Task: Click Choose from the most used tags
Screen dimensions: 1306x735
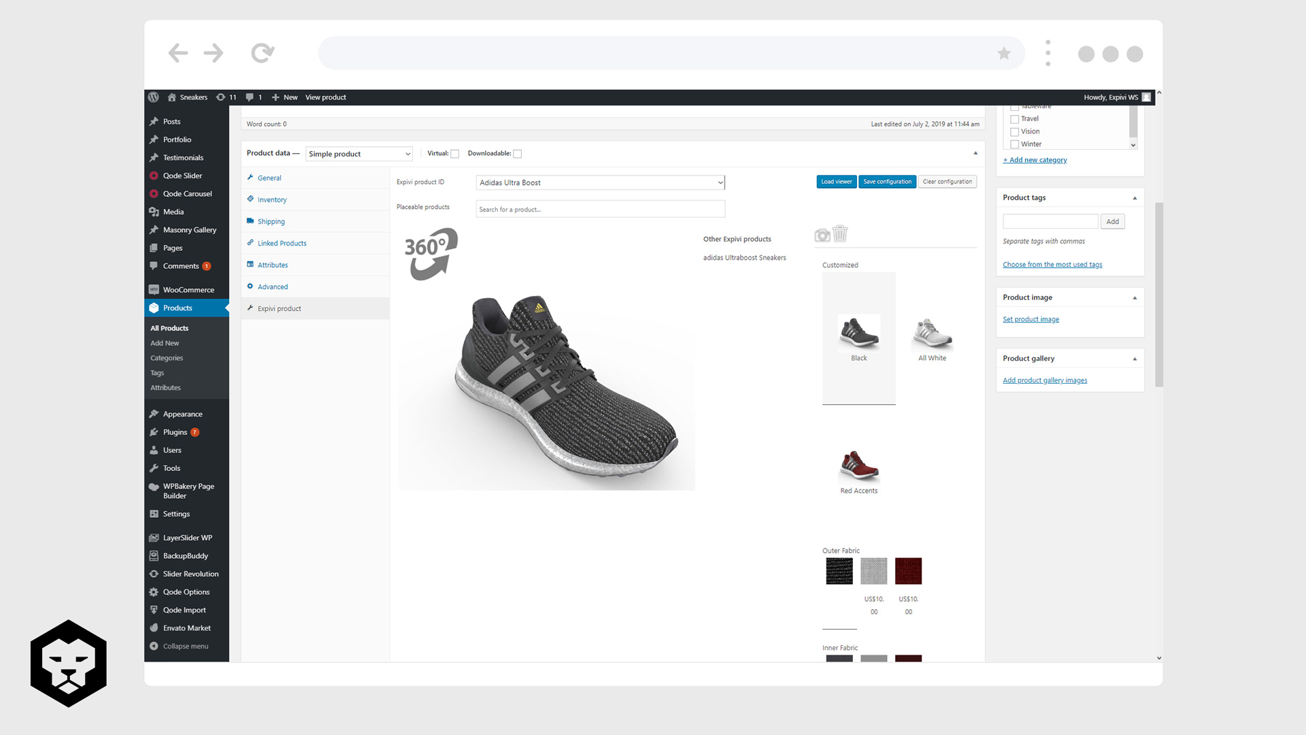Action: pyautogui.click(x=1052, y=265)
